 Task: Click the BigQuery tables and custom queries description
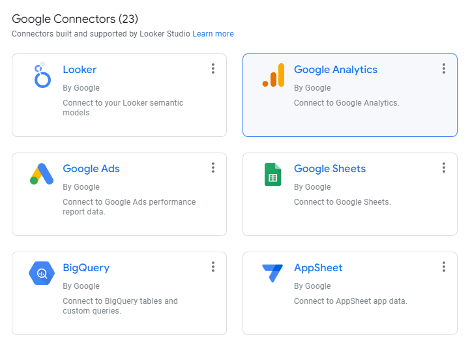click(120, 306)
